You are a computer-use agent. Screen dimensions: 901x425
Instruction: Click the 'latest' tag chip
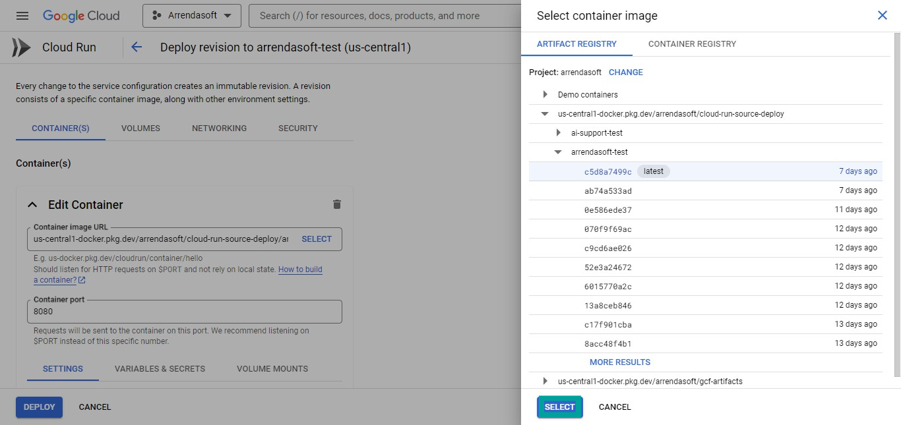pos(654,171)
